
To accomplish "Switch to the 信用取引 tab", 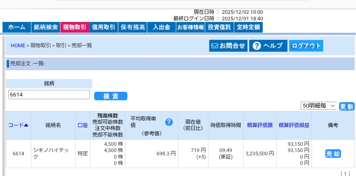I will (104, 27).
